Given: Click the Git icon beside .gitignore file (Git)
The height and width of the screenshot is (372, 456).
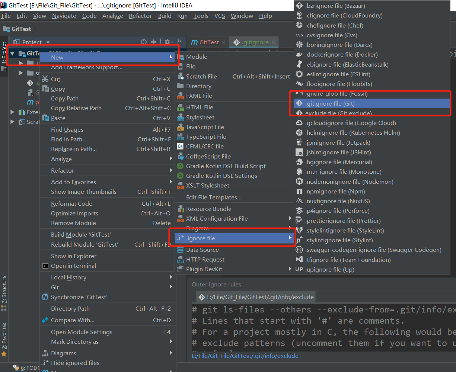Looking at the screenshot, I should point(299,103).
